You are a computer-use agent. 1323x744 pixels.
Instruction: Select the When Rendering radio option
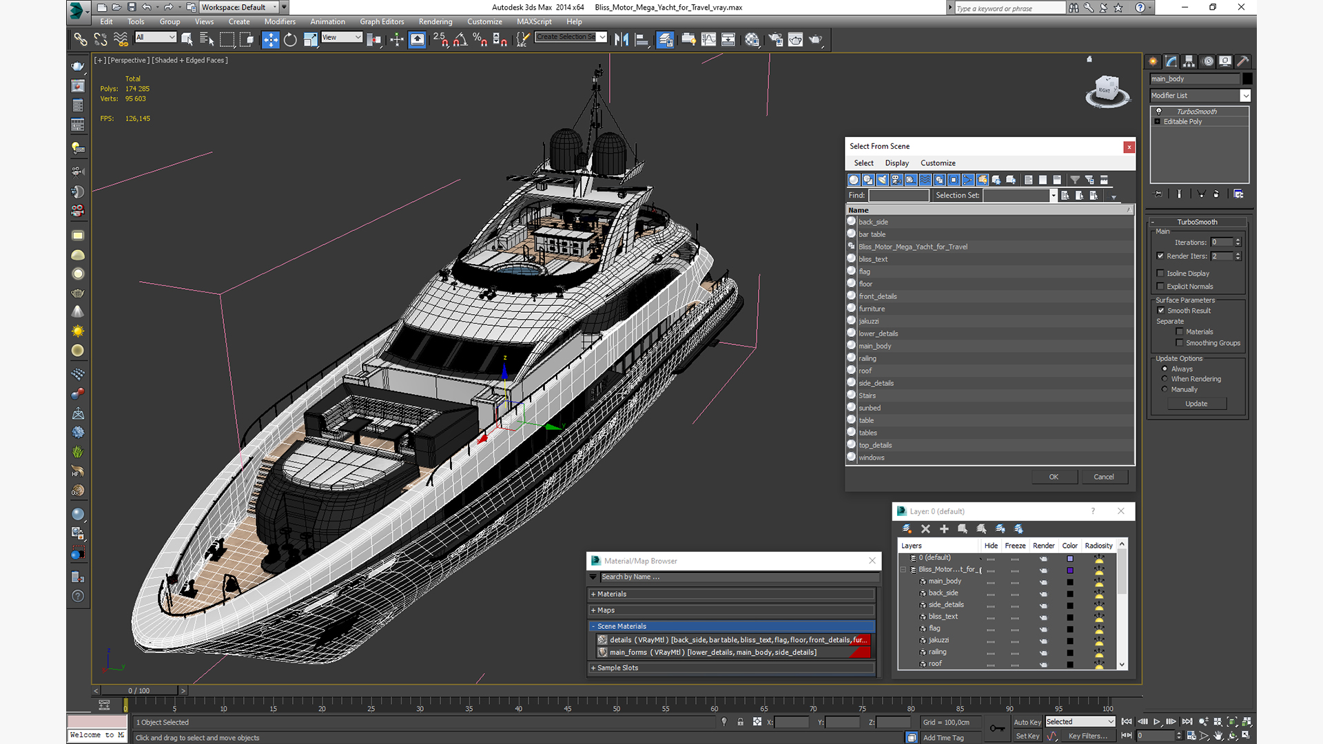coord(1165,379)
